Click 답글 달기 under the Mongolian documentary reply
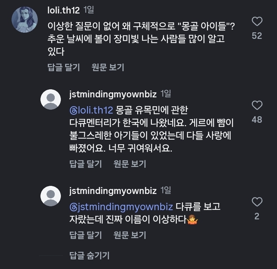The width and height of the screenshot is (277, 269). pyautogui.click(x=86, y=164)
